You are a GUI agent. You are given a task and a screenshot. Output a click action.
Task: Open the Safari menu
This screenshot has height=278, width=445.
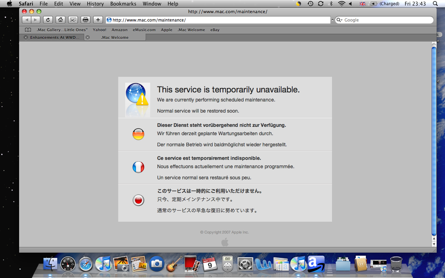coord(26,4)
